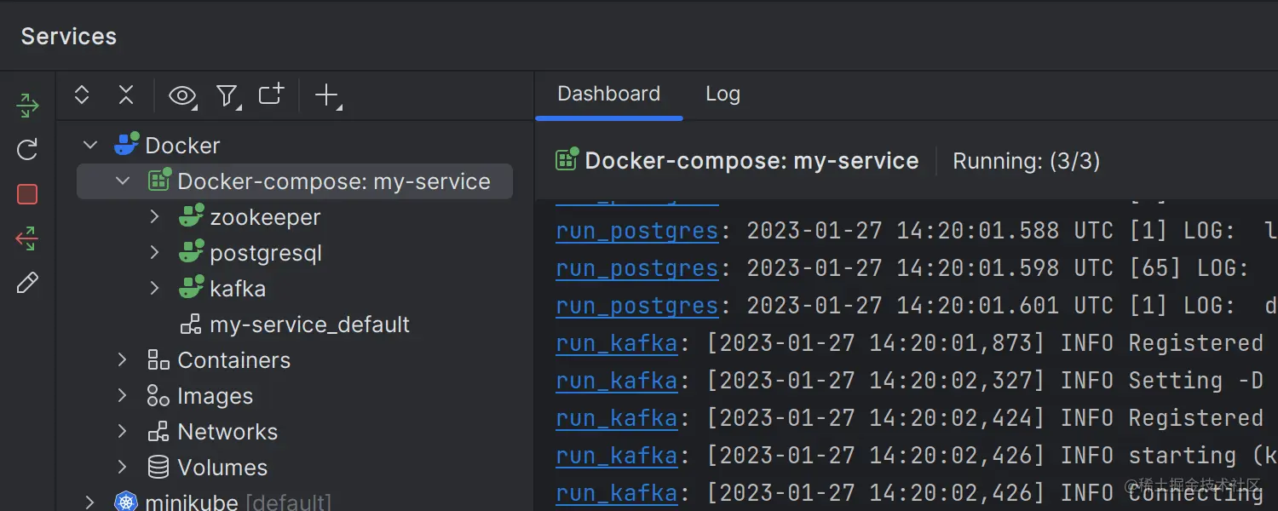Add a new service with plus icon
This screenshot has height=511, width=1278.
(327, 95)
